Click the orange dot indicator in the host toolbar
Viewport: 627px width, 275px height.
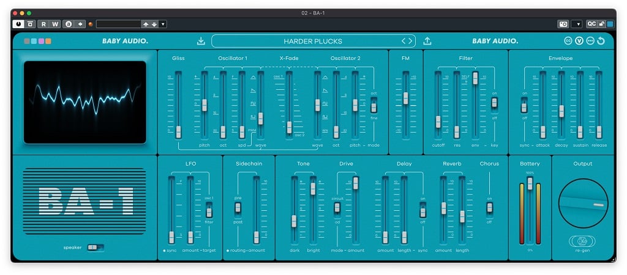[91, 24]
